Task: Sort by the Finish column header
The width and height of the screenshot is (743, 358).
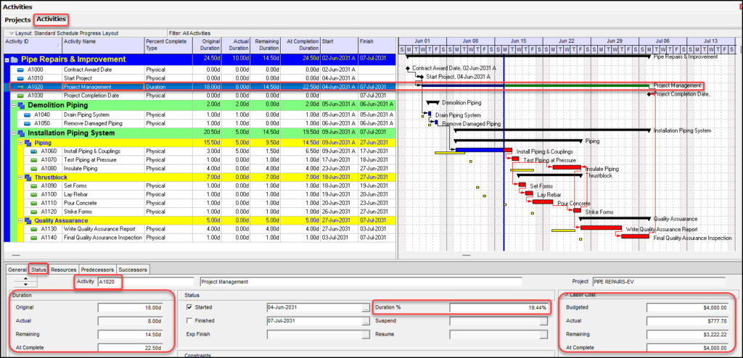Action: 377,46
